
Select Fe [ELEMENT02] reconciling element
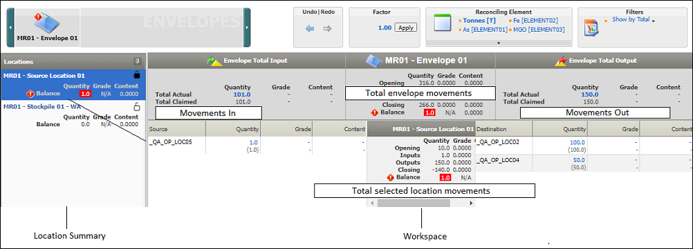click(536, 20)
